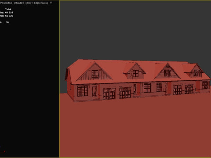Select the house model in the viewport
The height and width of the screenshot is (158, 211).
coord(138,80)
